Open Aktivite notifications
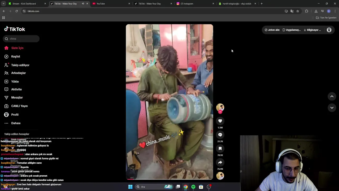 (16, 89)
